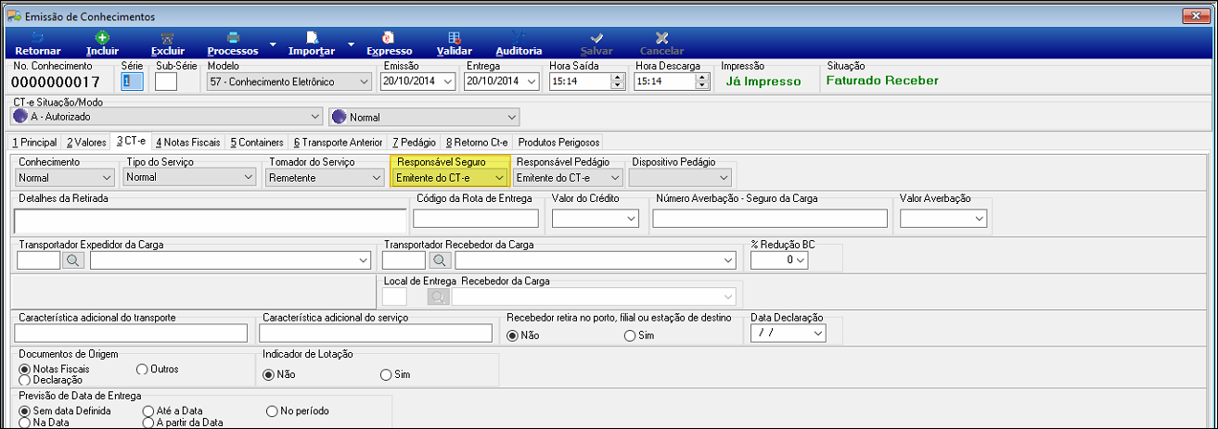The width and height of the screenshot is (1218, 429).
Task: Open the Produtos Perigosos tab
Action: tap(559, 142)
